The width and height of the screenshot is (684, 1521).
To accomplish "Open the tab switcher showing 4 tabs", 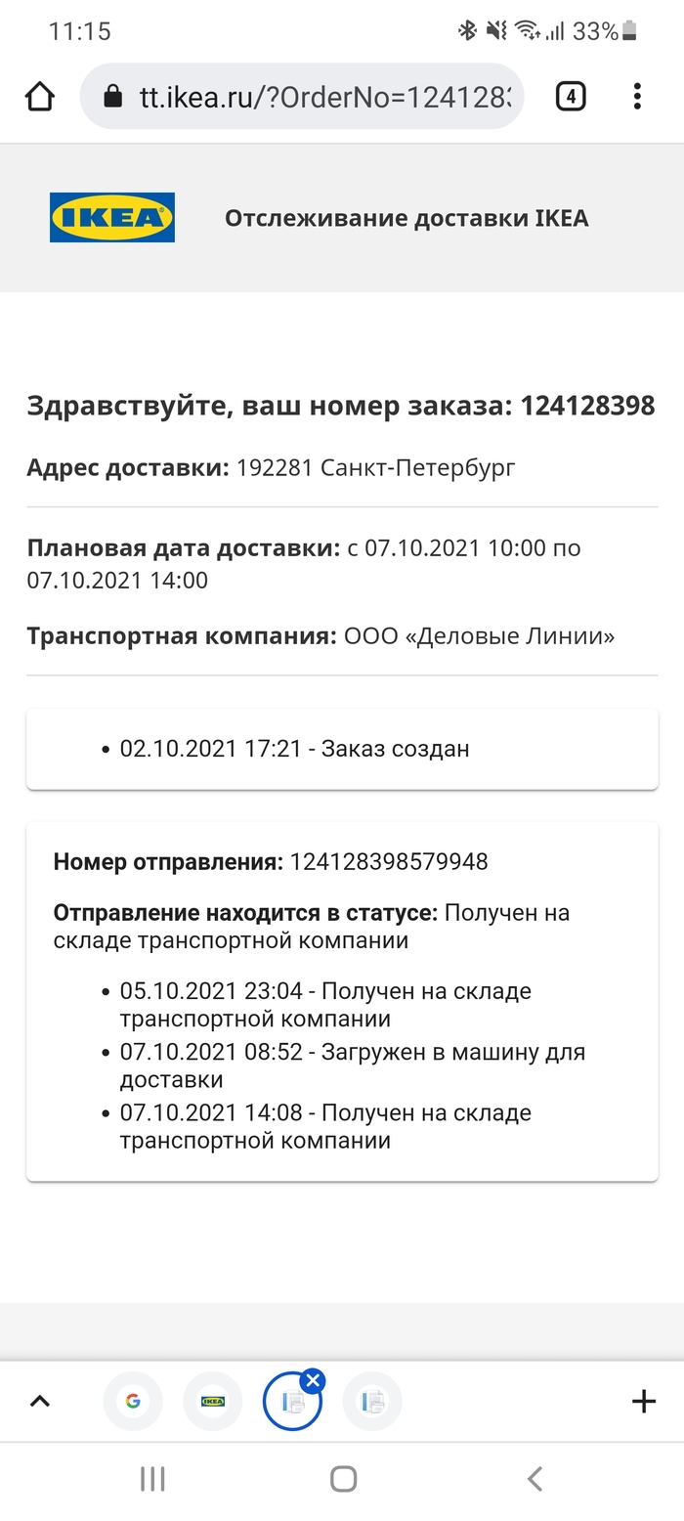I will click(571, 96).
